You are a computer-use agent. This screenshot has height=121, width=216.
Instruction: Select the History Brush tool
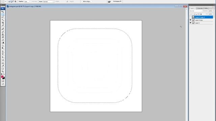click(3, 37)
